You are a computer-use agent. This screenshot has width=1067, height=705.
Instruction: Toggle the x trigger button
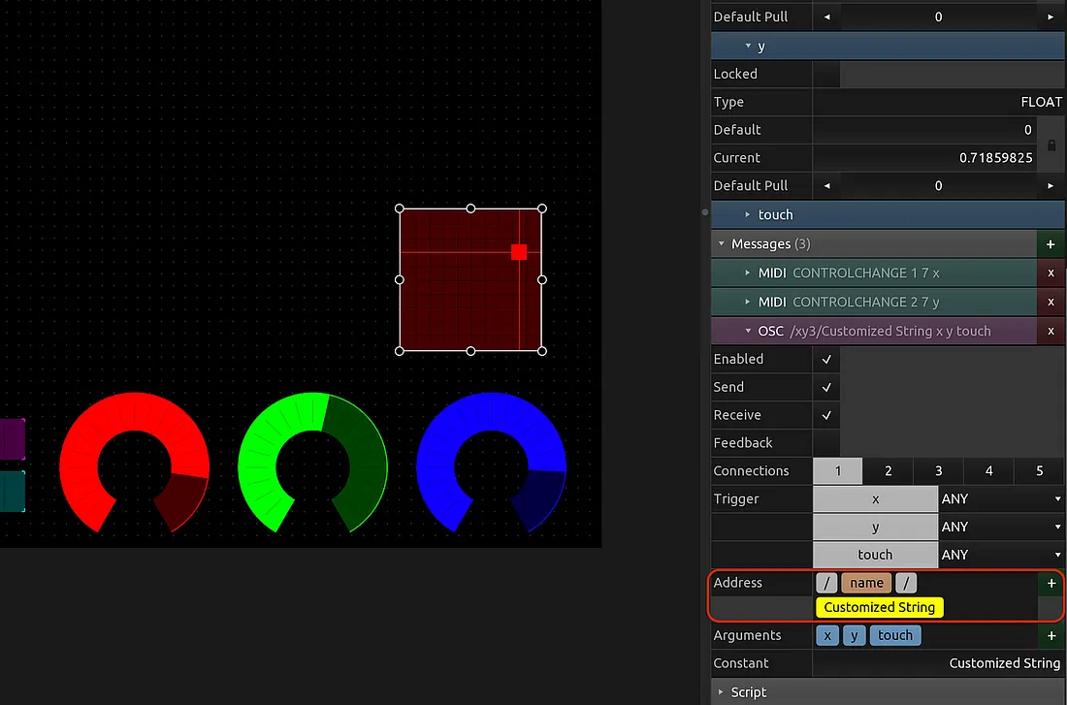coord(875,498)
